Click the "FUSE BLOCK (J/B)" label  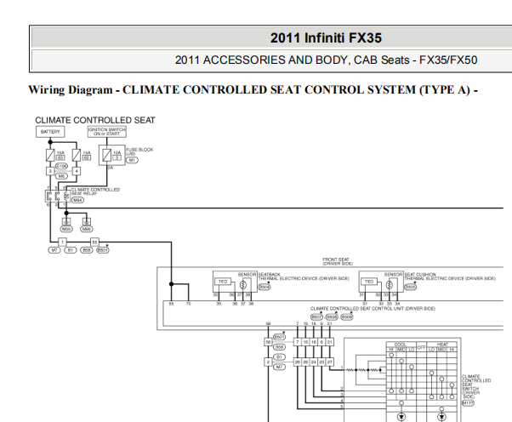coord(139,151)
